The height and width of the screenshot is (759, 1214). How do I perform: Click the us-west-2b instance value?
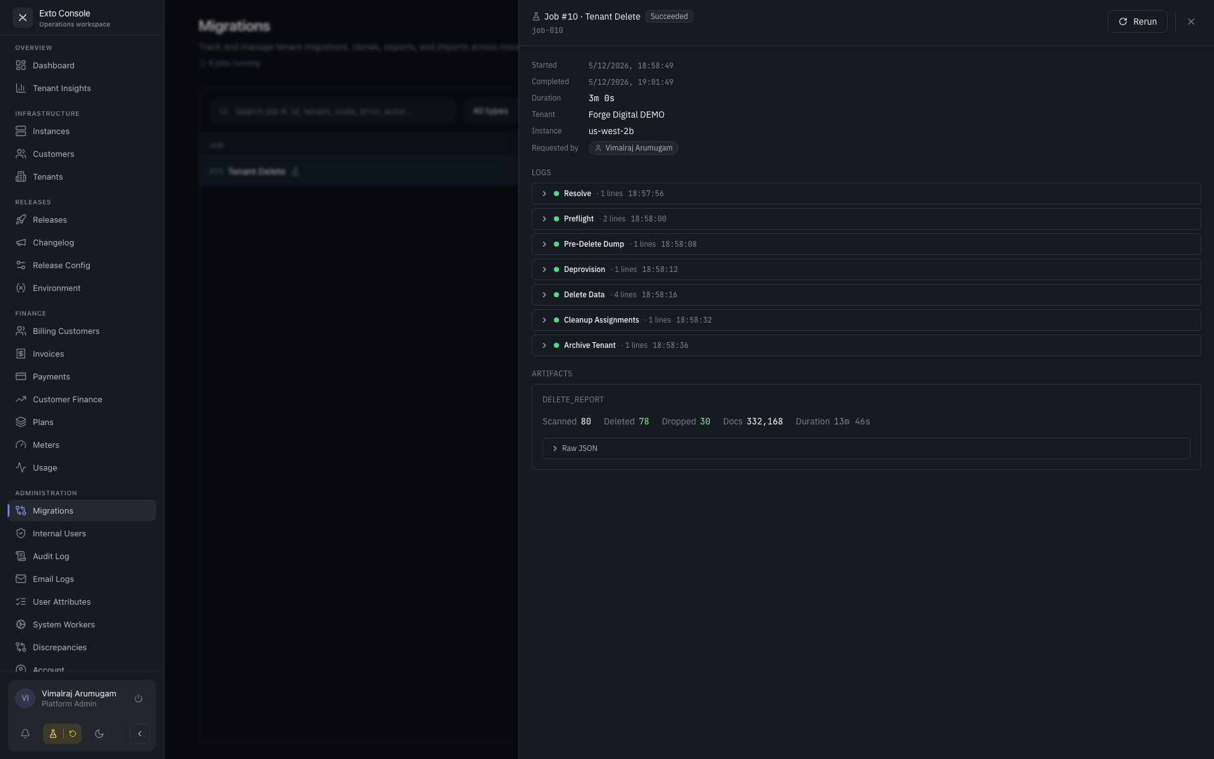pos(611,131)
